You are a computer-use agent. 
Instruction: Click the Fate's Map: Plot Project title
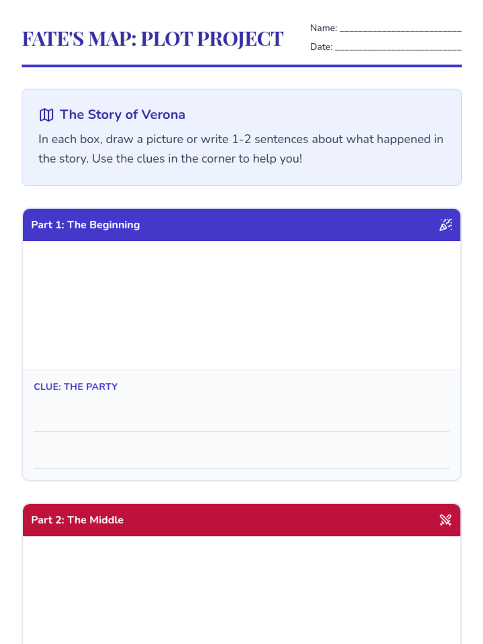[153, 39]
